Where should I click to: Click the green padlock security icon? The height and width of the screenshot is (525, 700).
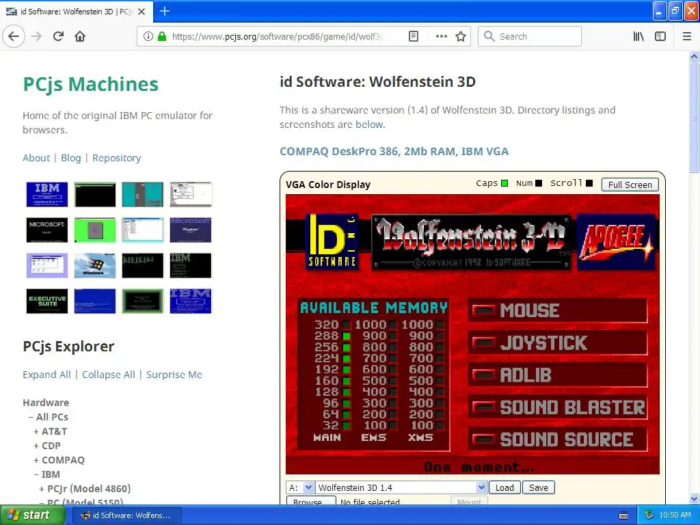(x=162, y=37)
